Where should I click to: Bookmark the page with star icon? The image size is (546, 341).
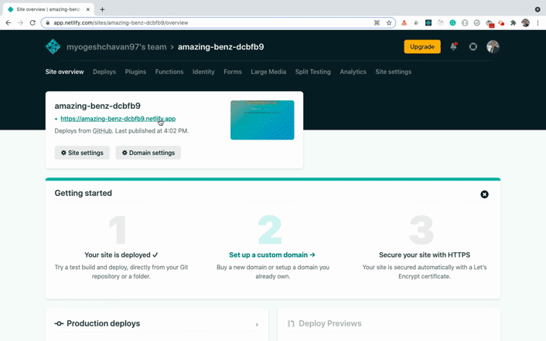[389, 23]
